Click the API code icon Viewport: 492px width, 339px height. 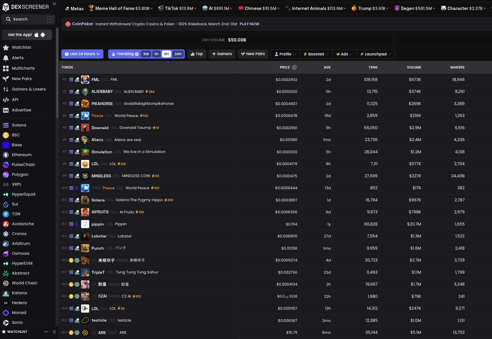pos(6,100)
